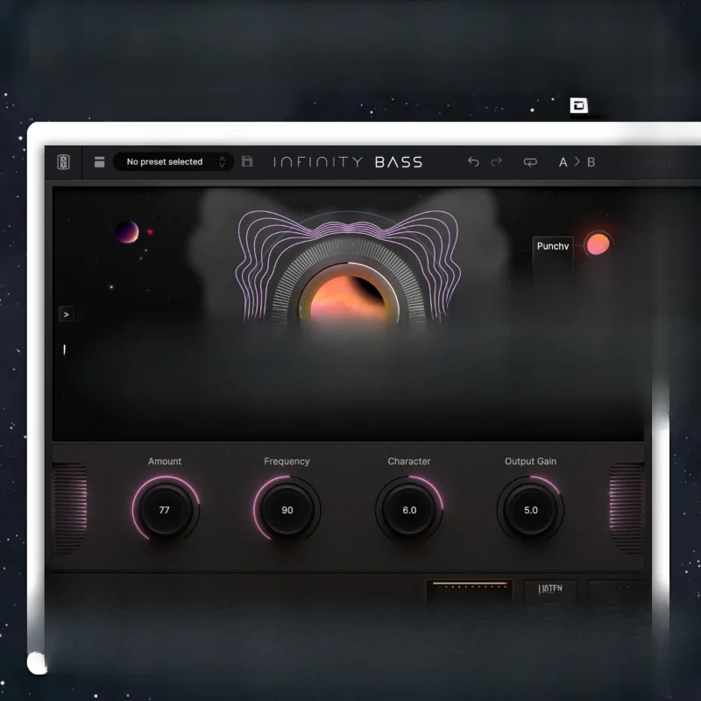Click the output level meter at the bottom
Image resolution: width=701 pixels, height=701 pixels.
click(469, 585)
